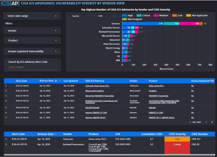This screenshot has height=157, width=217.
Task: Sort CVE table by CWE Number
Action: click(x=200, y=134)
